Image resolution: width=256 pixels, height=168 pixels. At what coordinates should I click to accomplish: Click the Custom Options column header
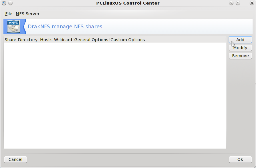tap(128, 40)
